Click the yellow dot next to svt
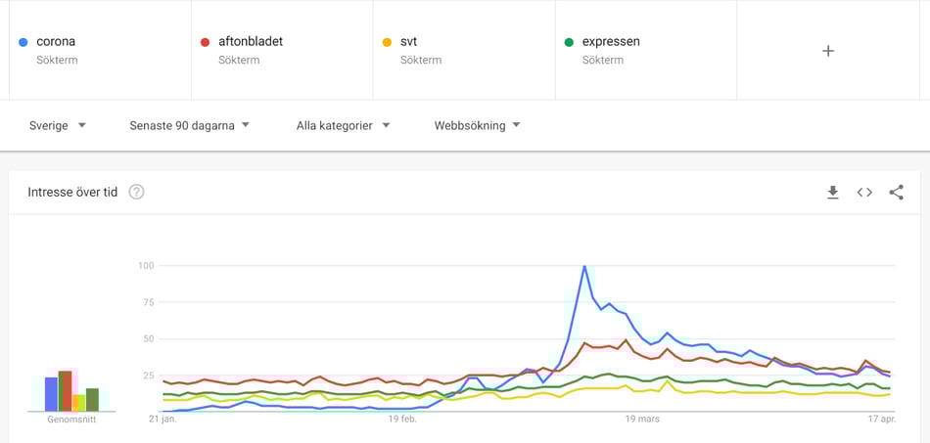Image resolution: width=930 pixels, height=443 pixels. (x=387, y=42)
